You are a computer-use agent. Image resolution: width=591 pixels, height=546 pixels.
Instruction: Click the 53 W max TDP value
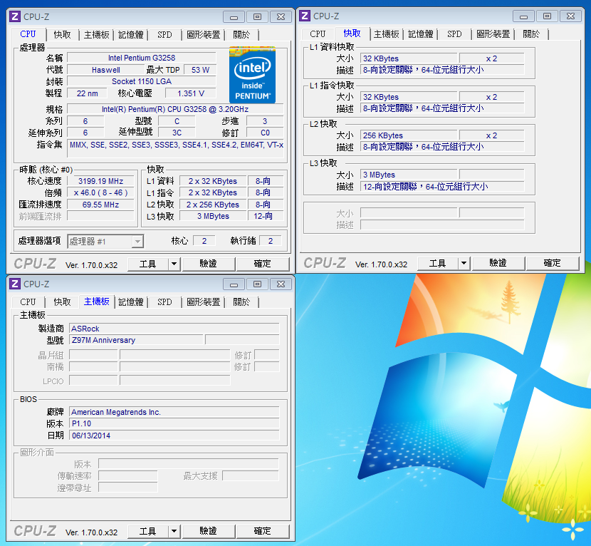click(x=200, y=70)
